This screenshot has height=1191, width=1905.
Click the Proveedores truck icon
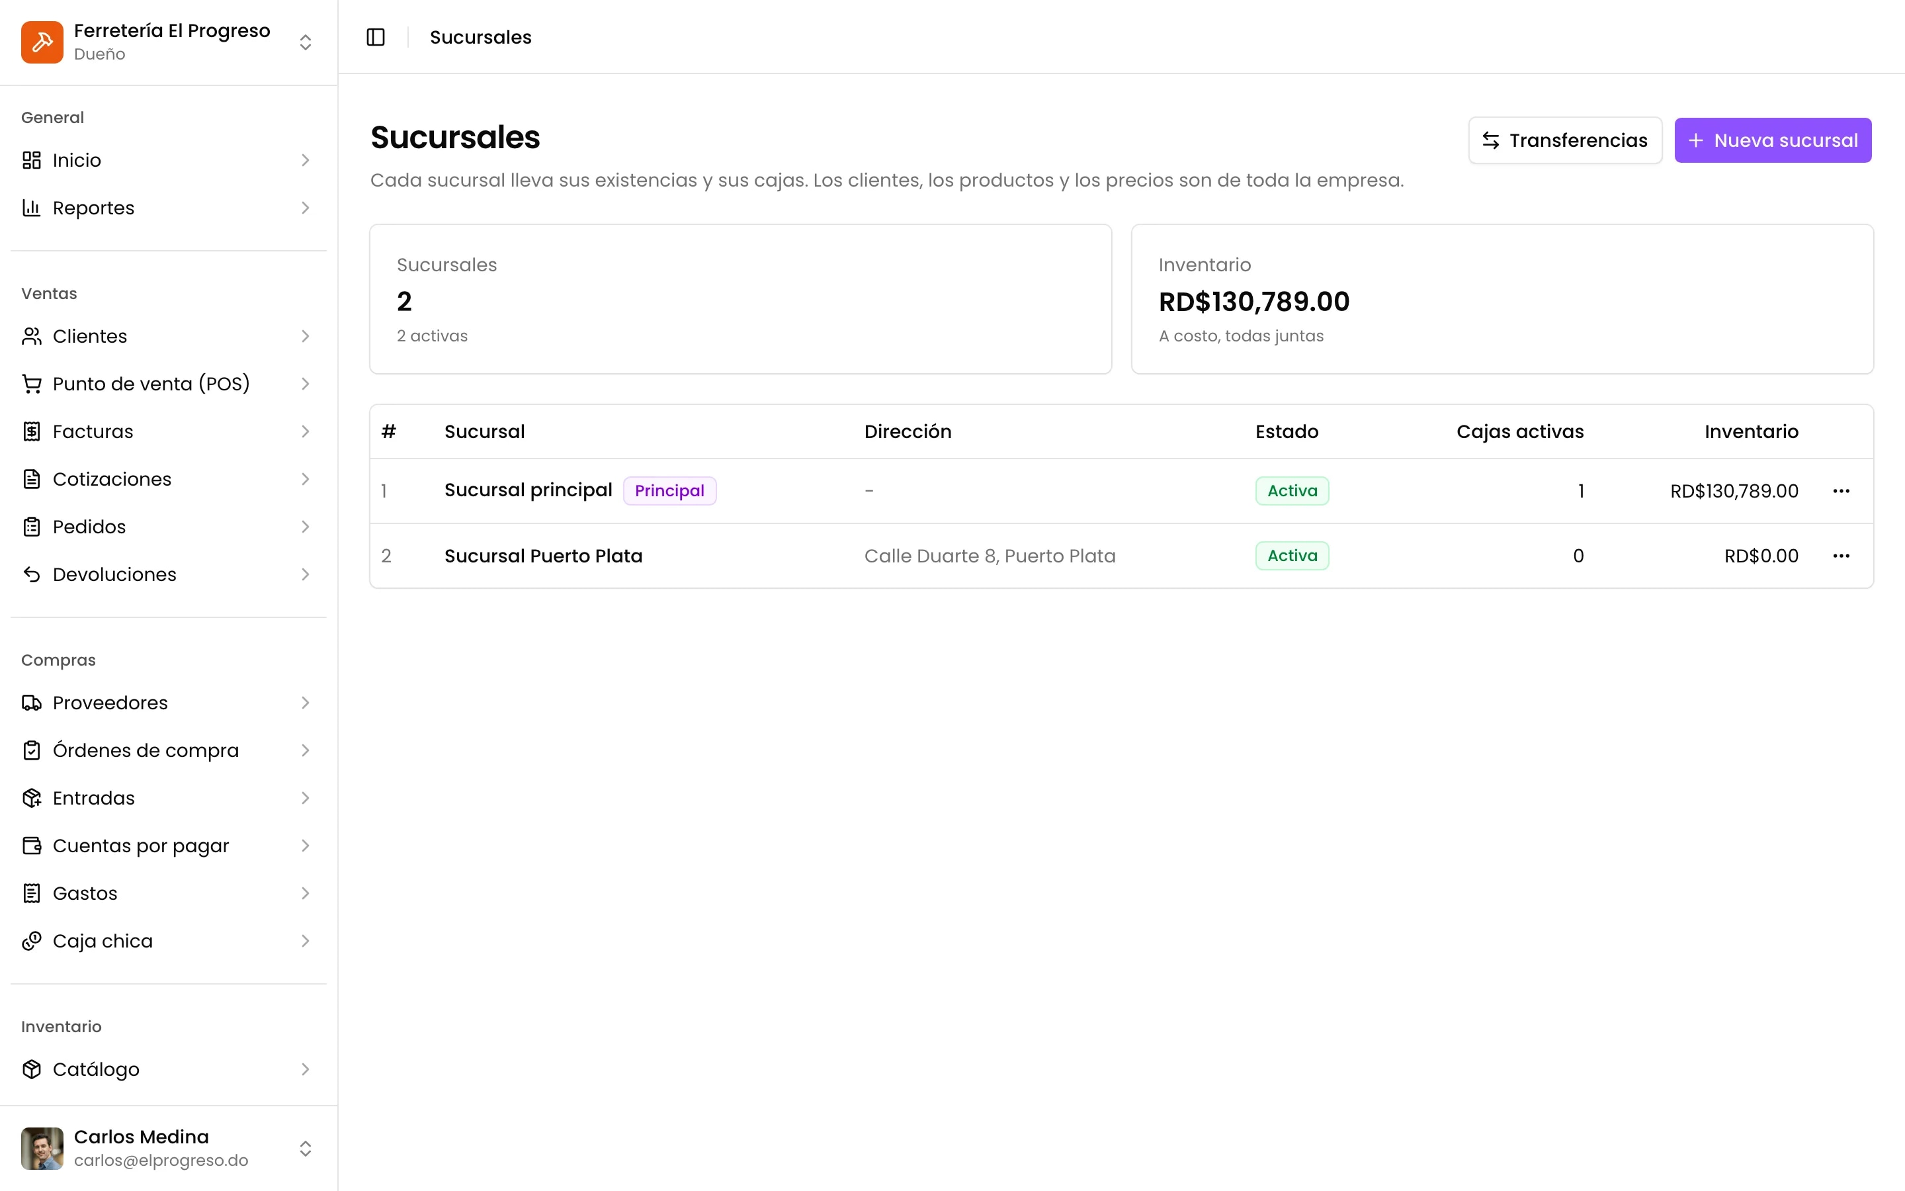[32, 703]
